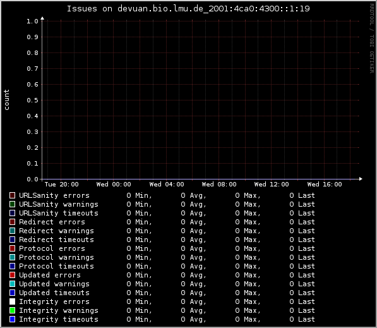Image resolution: width=377 pixels, height=328 pixels.
Task: Click the Wed 16:00 time label
Action: tap(325, 185)
